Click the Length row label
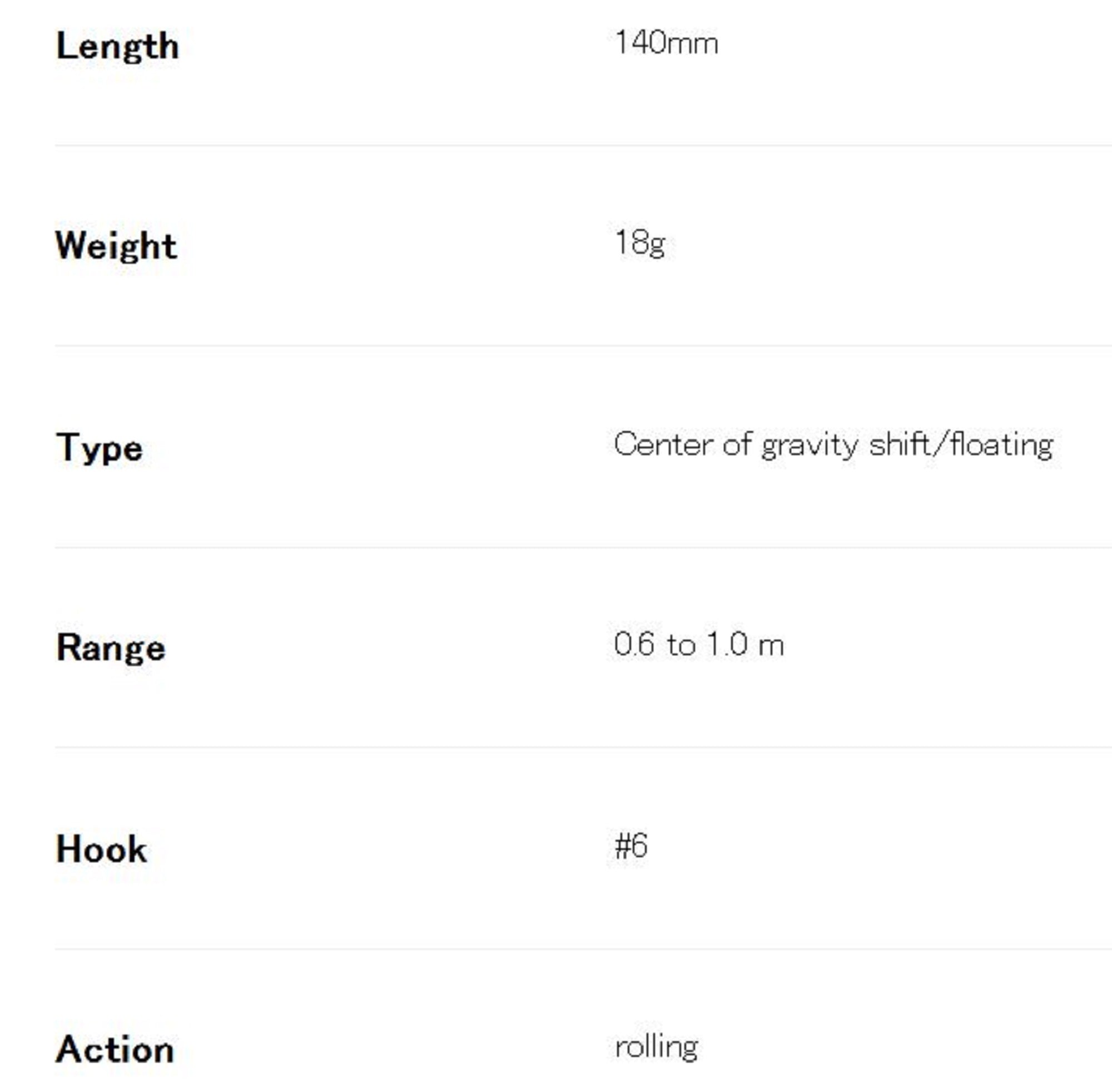Screen dimensions: 1112x1088 click(x=117, y=46)
